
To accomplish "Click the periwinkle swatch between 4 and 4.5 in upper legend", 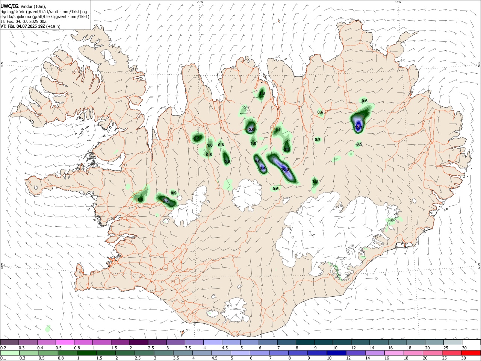I will coord(213,342).
